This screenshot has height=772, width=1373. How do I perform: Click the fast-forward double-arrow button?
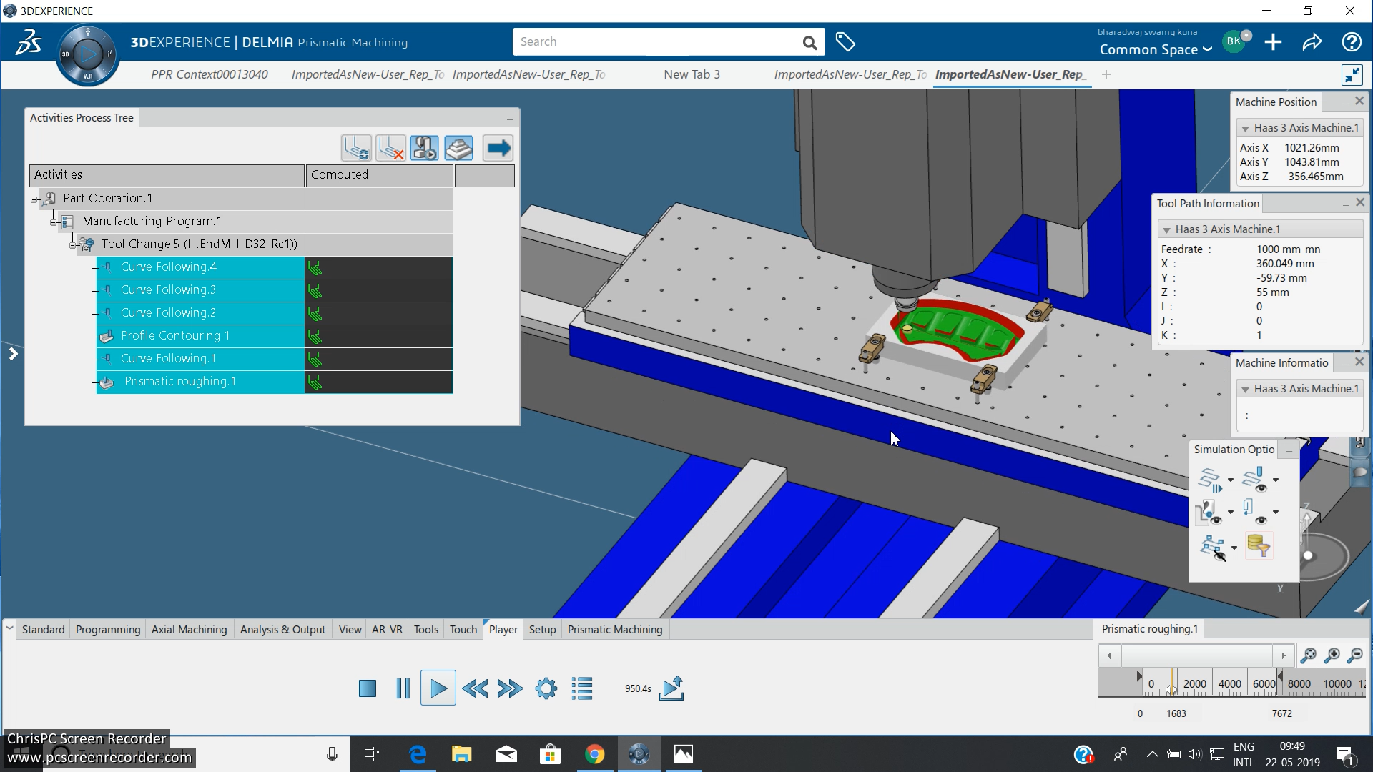[x=510, y=688]
